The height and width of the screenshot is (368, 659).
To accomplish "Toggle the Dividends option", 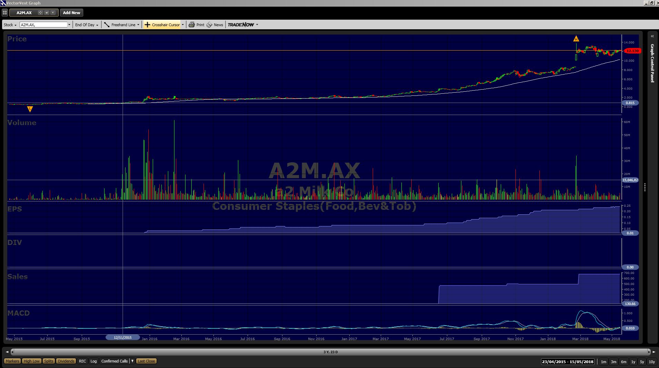I will coord(66,361).
